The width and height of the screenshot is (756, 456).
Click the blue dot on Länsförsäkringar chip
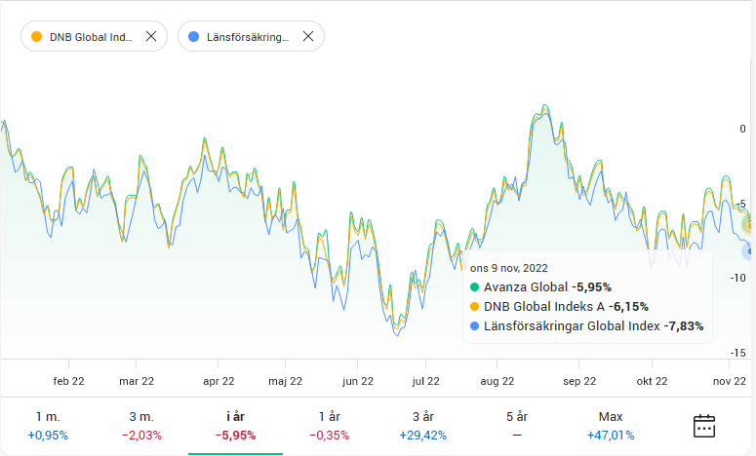tap(193, 36)
